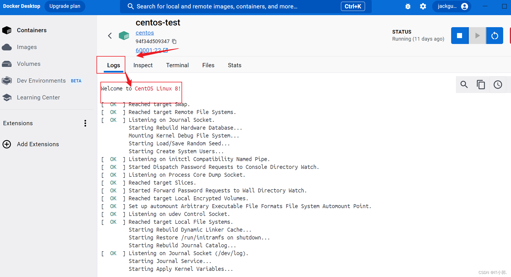This screenshot has height=277, width=511.
Task: Switch to the Terminal tab
Action: pyautogui.click(x=177, y=65)
